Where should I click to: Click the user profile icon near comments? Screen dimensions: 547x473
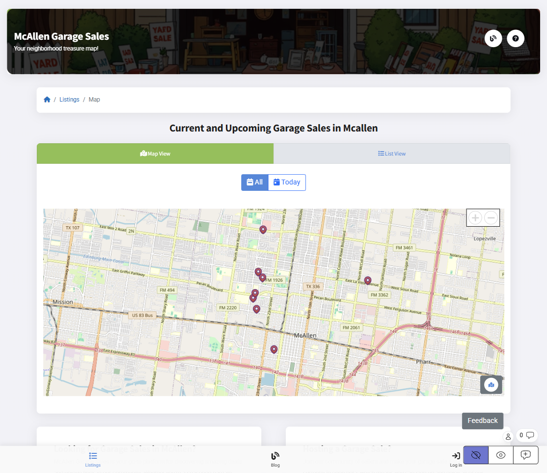pyautogui.click(x=508, y=436)
